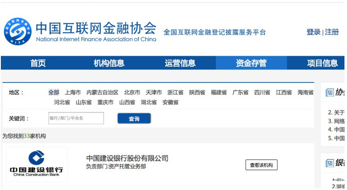Pick 陕西省 from the region list
The height and width of the screenshot is (190, 347).
197,92
